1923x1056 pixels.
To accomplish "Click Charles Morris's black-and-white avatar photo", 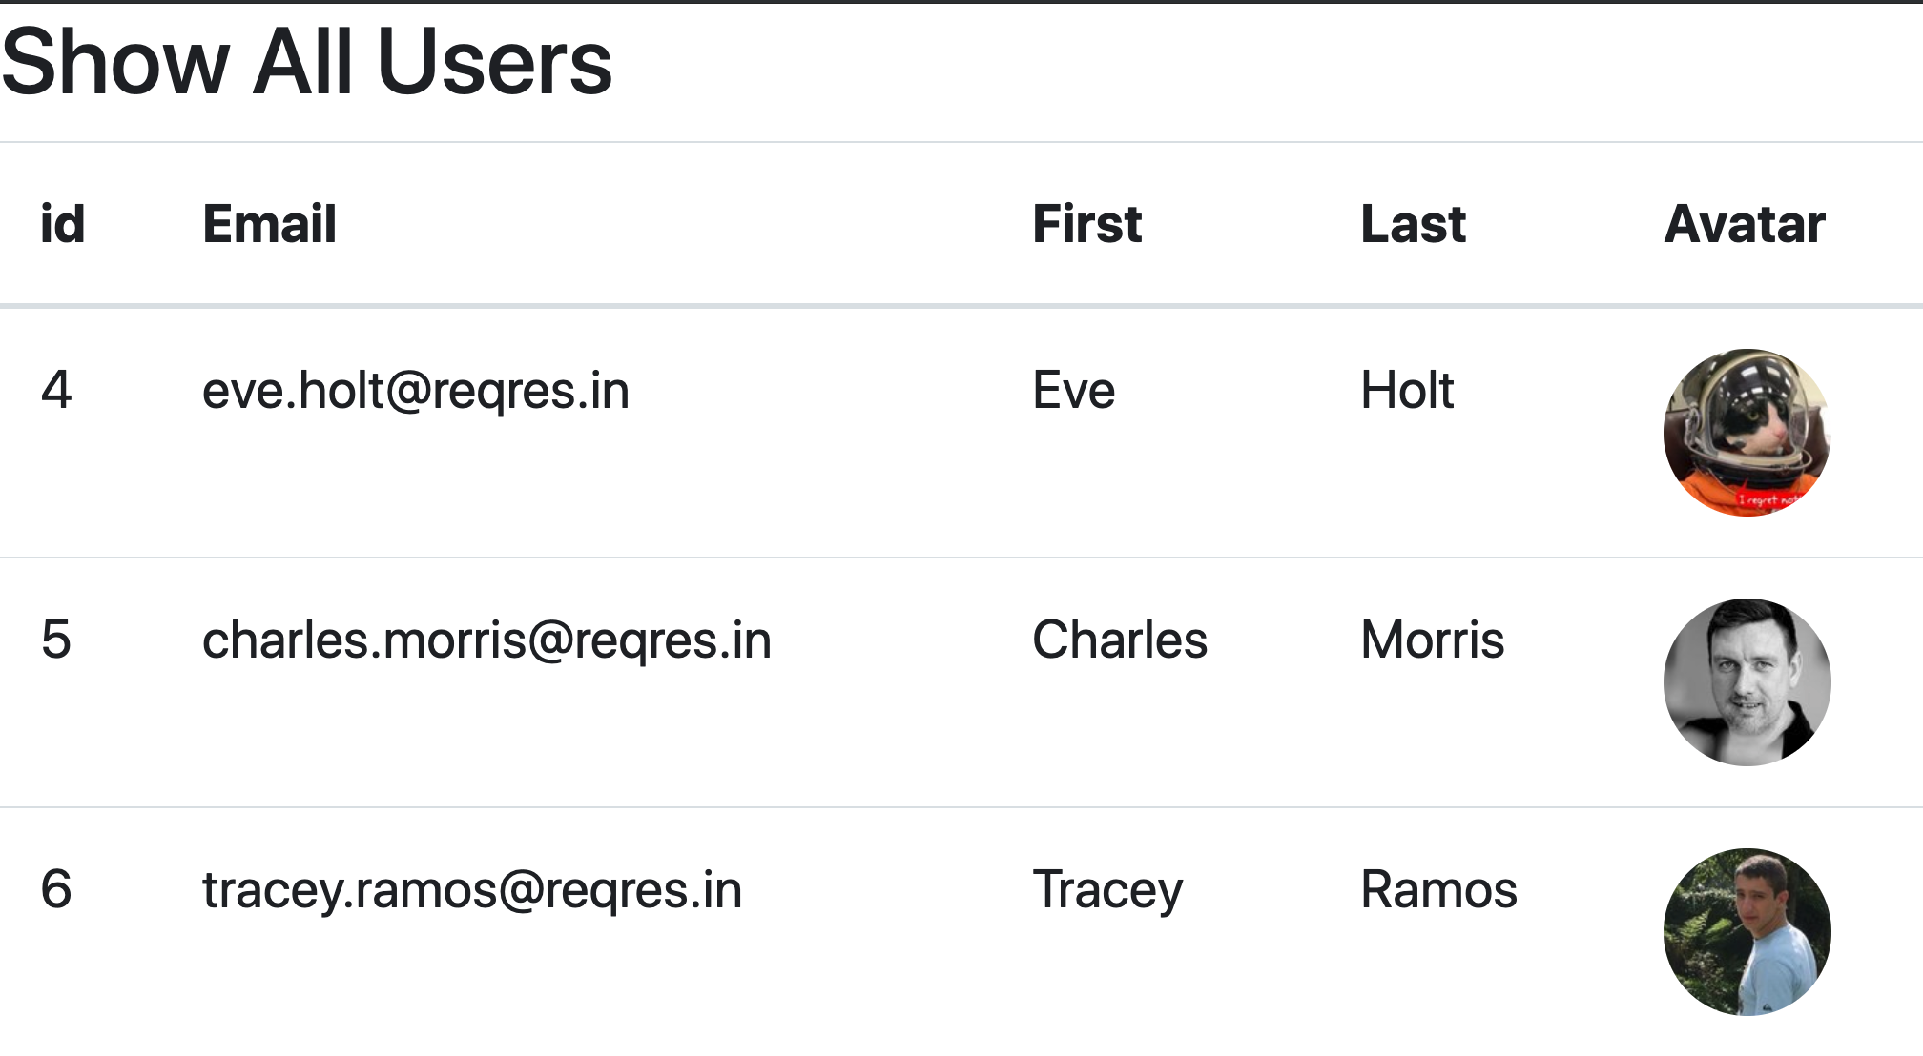I will point(1747,682).
